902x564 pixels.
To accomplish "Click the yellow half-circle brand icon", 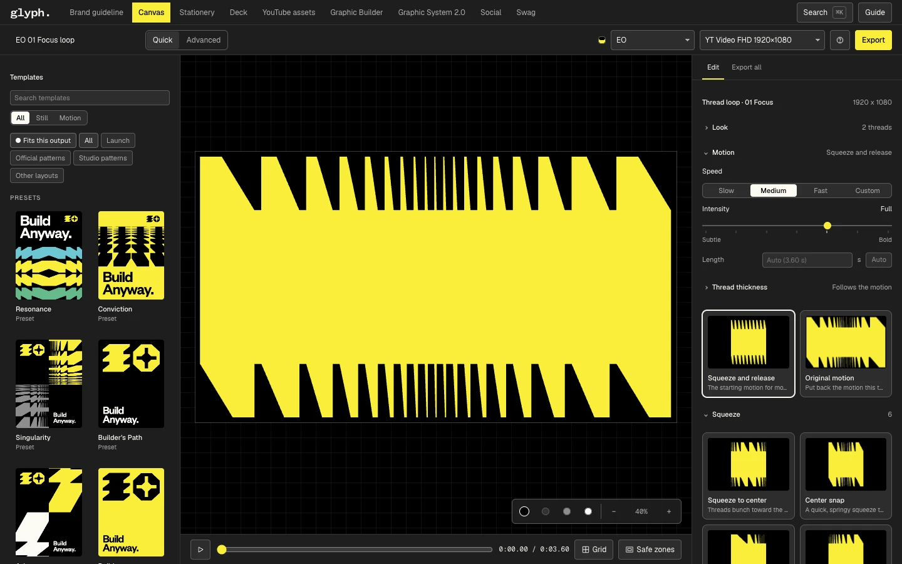I will [x=602, y=40].
